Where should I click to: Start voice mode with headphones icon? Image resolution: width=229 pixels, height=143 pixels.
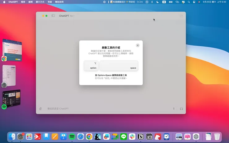(181, 109)
